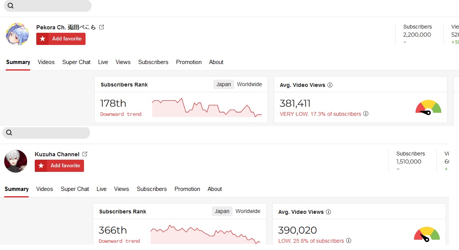Go to Promotion tab for Pekora
Viewport: 459px width, 250px height.
(x=189, y=62)
